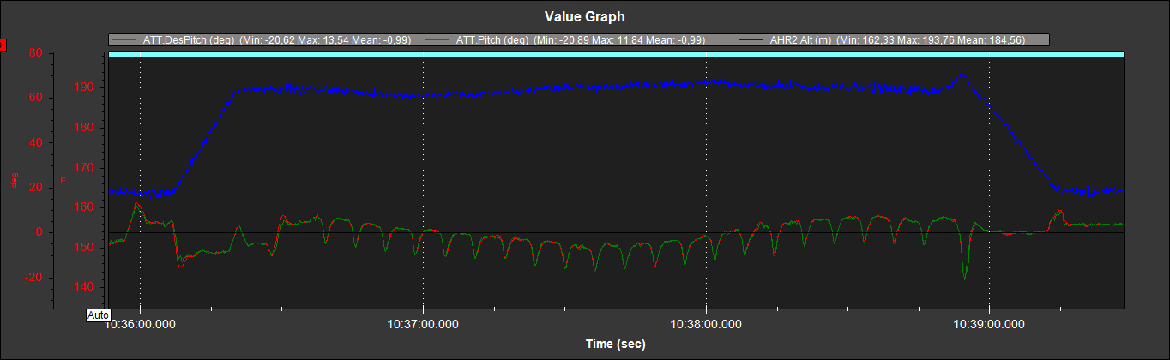1170x360 pixels.
Task: Click the 10:38:00.000 time axis label
Action: 706,324
